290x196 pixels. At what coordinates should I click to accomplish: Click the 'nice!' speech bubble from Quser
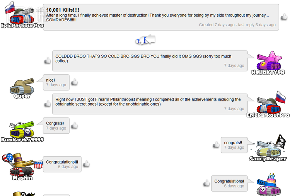coord(56,82)
